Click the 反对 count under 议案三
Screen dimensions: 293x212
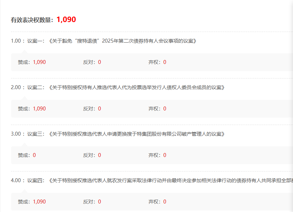[x=100, y=155]
